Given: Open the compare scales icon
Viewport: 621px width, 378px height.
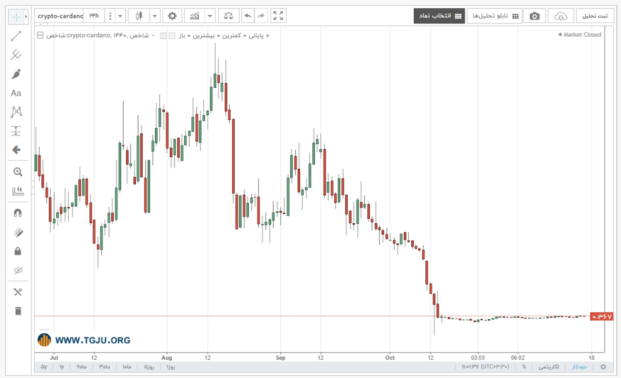Looking at the screenshot, I should [x=229, y=16].
